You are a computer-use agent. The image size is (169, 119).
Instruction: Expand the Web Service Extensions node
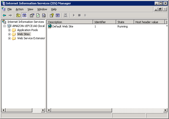click(9, 38)
